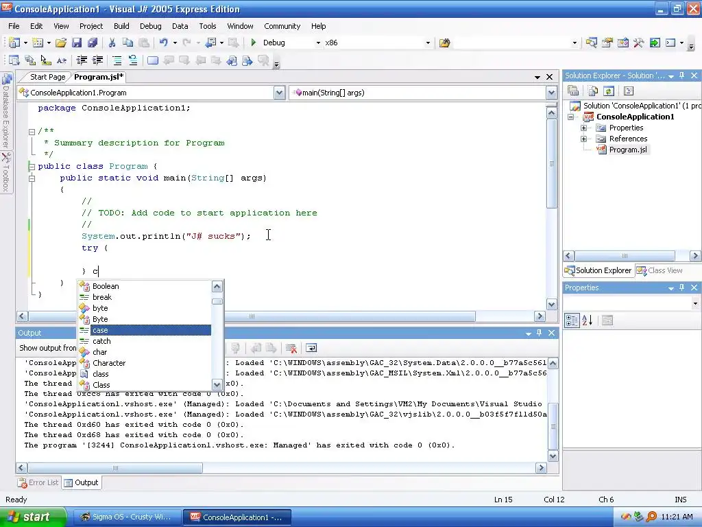
Task: Open the ConsoleApplication1.Program class dropdown
Action: (280, 93)
